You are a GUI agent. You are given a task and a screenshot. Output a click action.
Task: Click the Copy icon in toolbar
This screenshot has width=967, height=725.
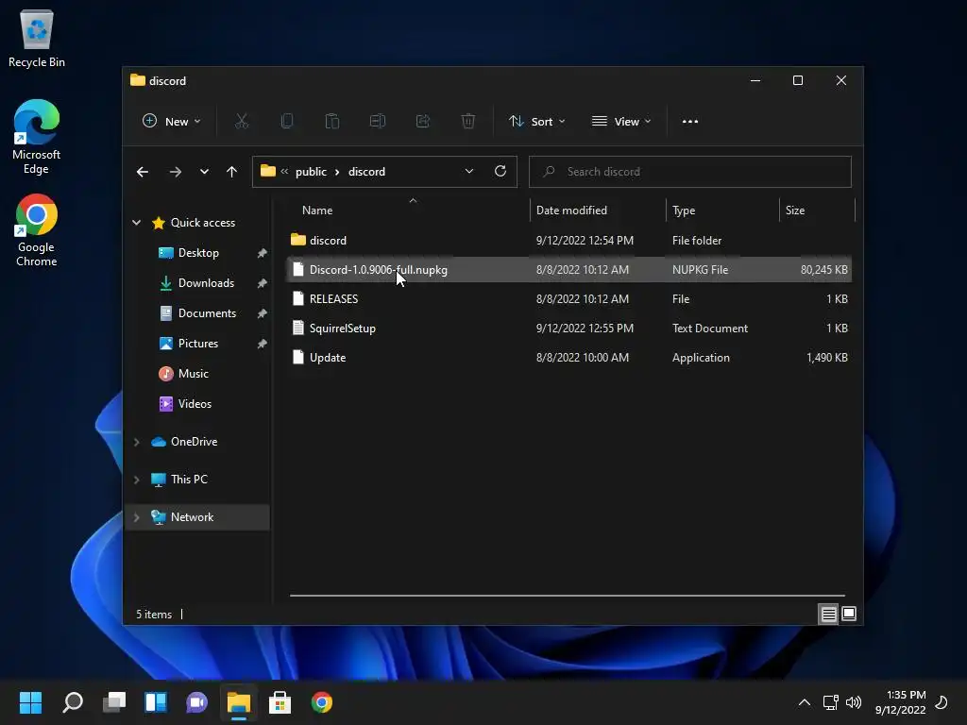click(x=287, y=122)
